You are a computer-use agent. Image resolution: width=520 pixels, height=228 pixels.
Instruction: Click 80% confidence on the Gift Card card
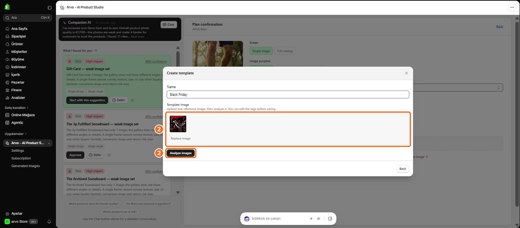point(156,61)
